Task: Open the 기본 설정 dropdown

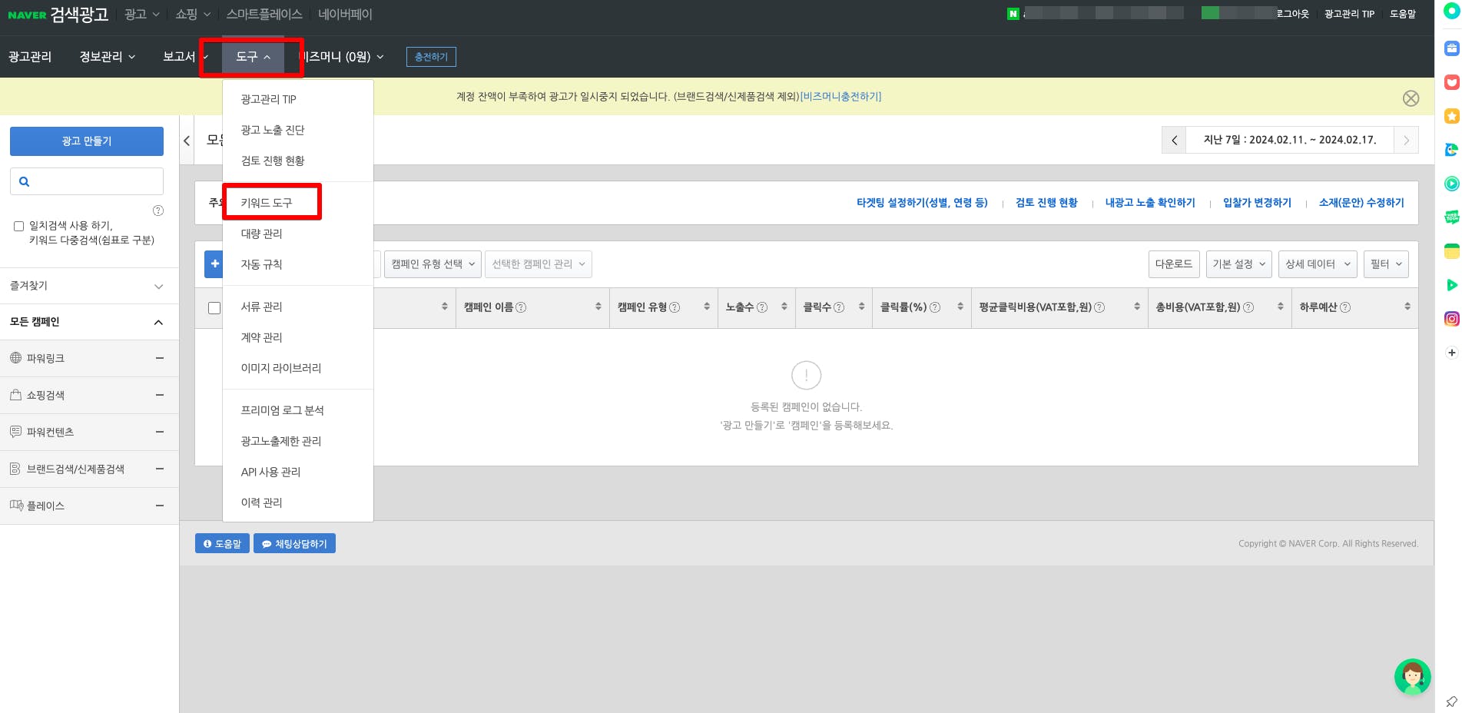Action: point(1238,264)
